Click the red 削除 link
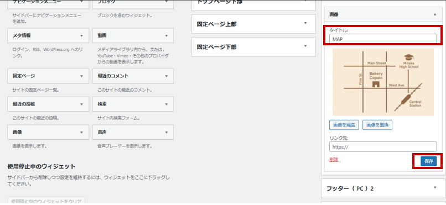The width and height of the screenshot is (446, 205). pos(334,160)
